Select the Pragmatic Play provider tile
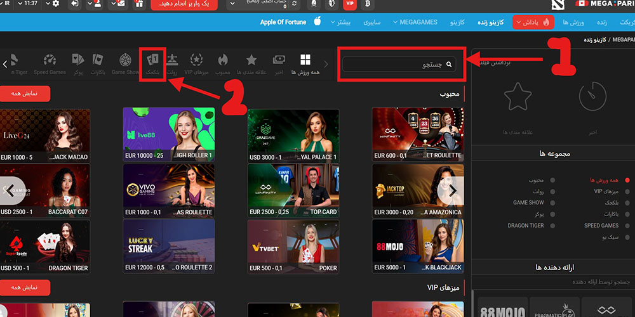The height and width of the screenshot is (317, 635). (x=554, y=307)
